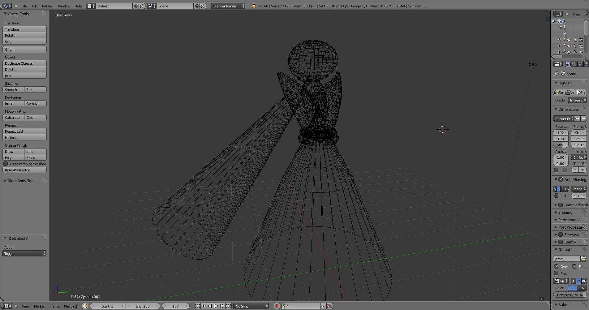Select the Scene properties tab icon
The height and width of the screenshot is (310, 589).
tap(580, 64)
